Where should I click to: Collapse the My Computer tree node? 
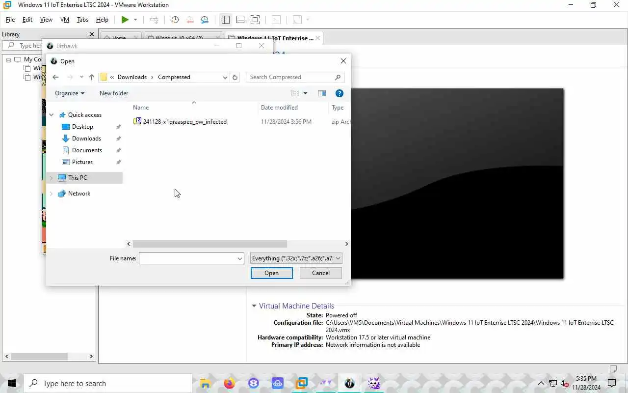8,59
